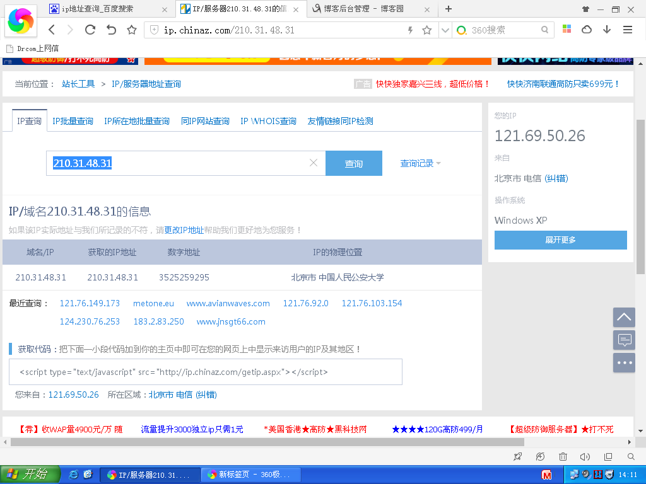The image size is (646, 484).
Task: Open downloads with the down arrow icon
Action: [x=607, y=29]
